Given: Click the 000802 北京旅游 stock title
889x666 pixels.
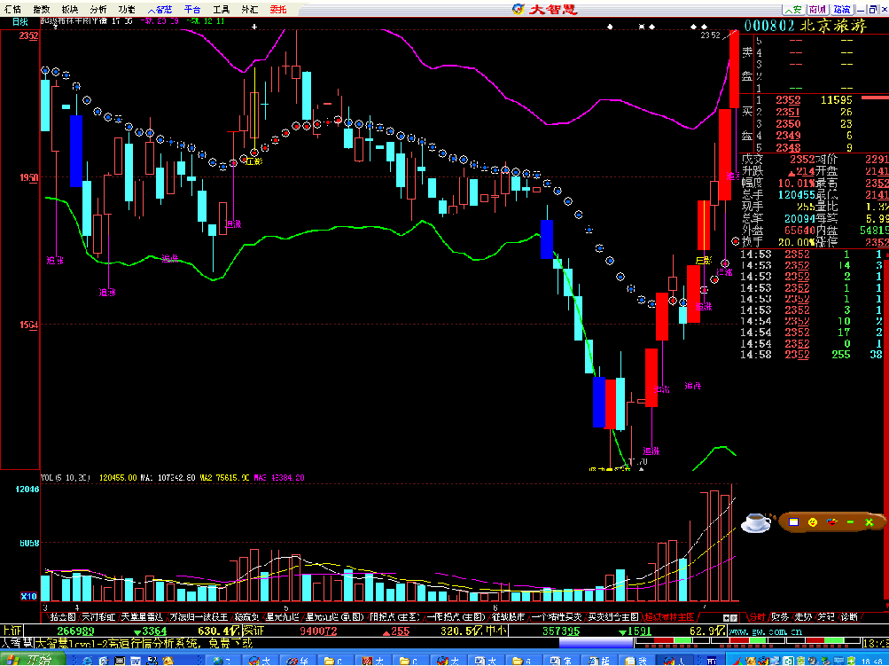Looking at the screenshot, I should [805, 26].
